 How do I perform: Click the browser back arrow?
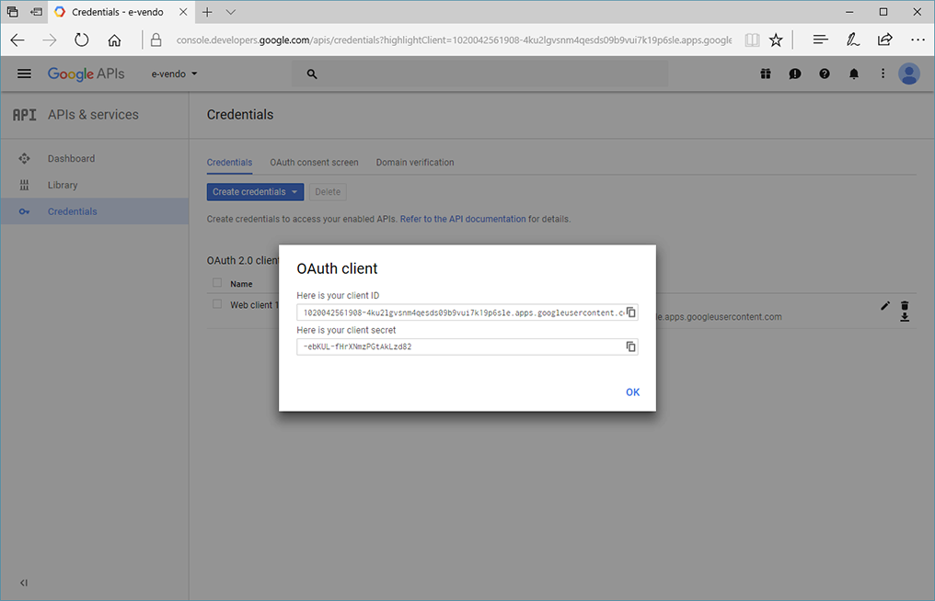[17, 40]
